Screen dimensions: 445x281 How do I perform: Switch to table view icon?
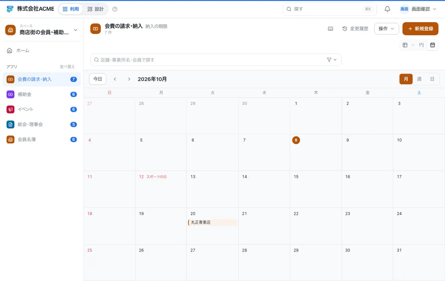pyautogui.click(x=405, y=45)
